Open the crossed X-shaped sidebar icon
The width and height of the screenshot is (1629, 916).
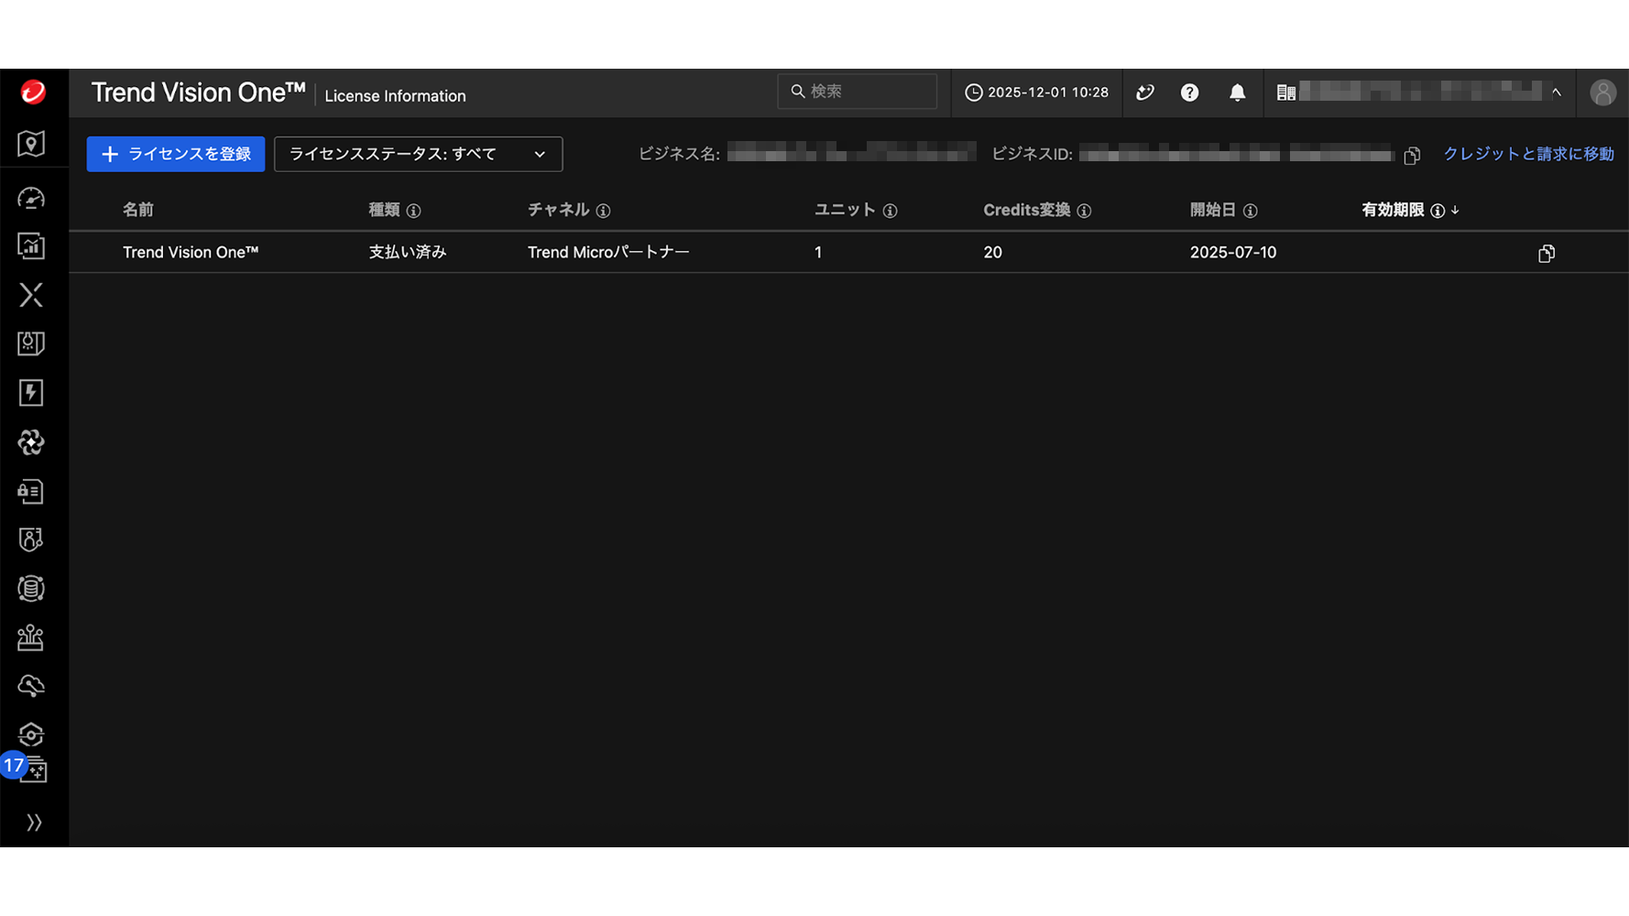[31, 295]
